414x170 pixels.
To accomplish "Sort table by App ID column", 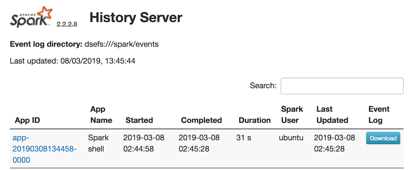I will 27,120.
